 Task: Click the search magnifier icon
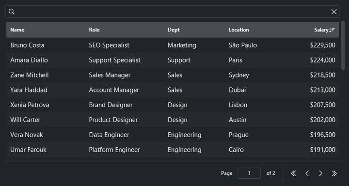pos(12,12)
